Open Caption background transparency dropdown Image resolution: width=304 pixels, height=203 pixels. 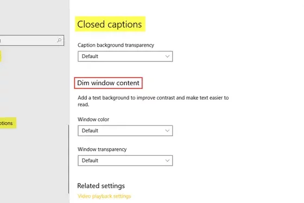coord(125,56)
